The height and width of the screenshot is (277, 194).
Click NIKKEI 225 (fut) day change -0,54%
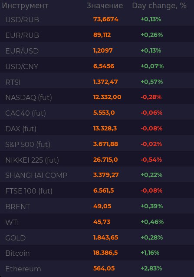[151, 160]
